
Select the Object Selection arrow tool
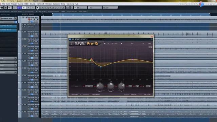pyautogui.click(x=37, y=8)
